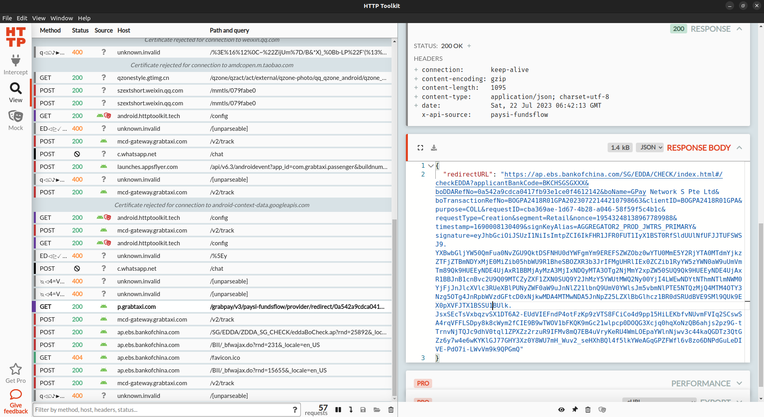Open the Mock page in sidebar

(16, 120)
